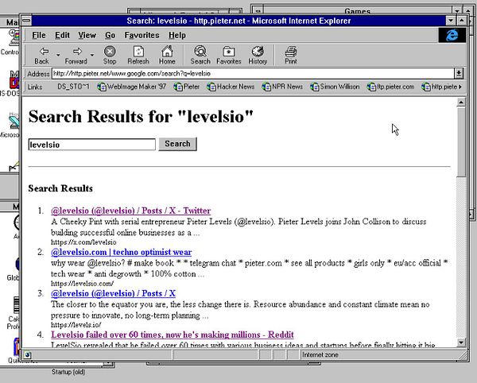Viewport: 477px width, 383px height.
Task: Stop page loading with Stop button
Action: pos(110,55)
